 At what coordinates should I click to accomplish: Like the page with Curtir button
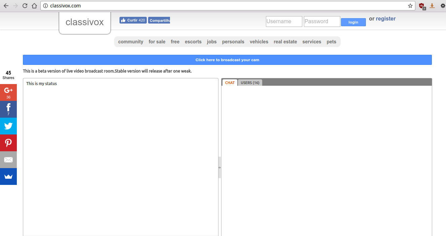click(133, 20)
